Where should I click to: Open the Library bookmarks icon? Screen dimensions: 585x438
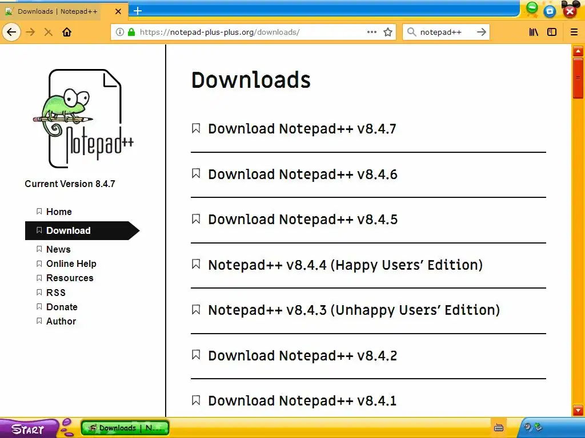click(534, 32)
